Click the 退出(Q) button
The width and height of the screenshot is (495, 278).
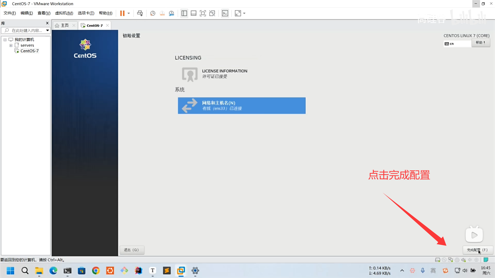click(132, 250)
